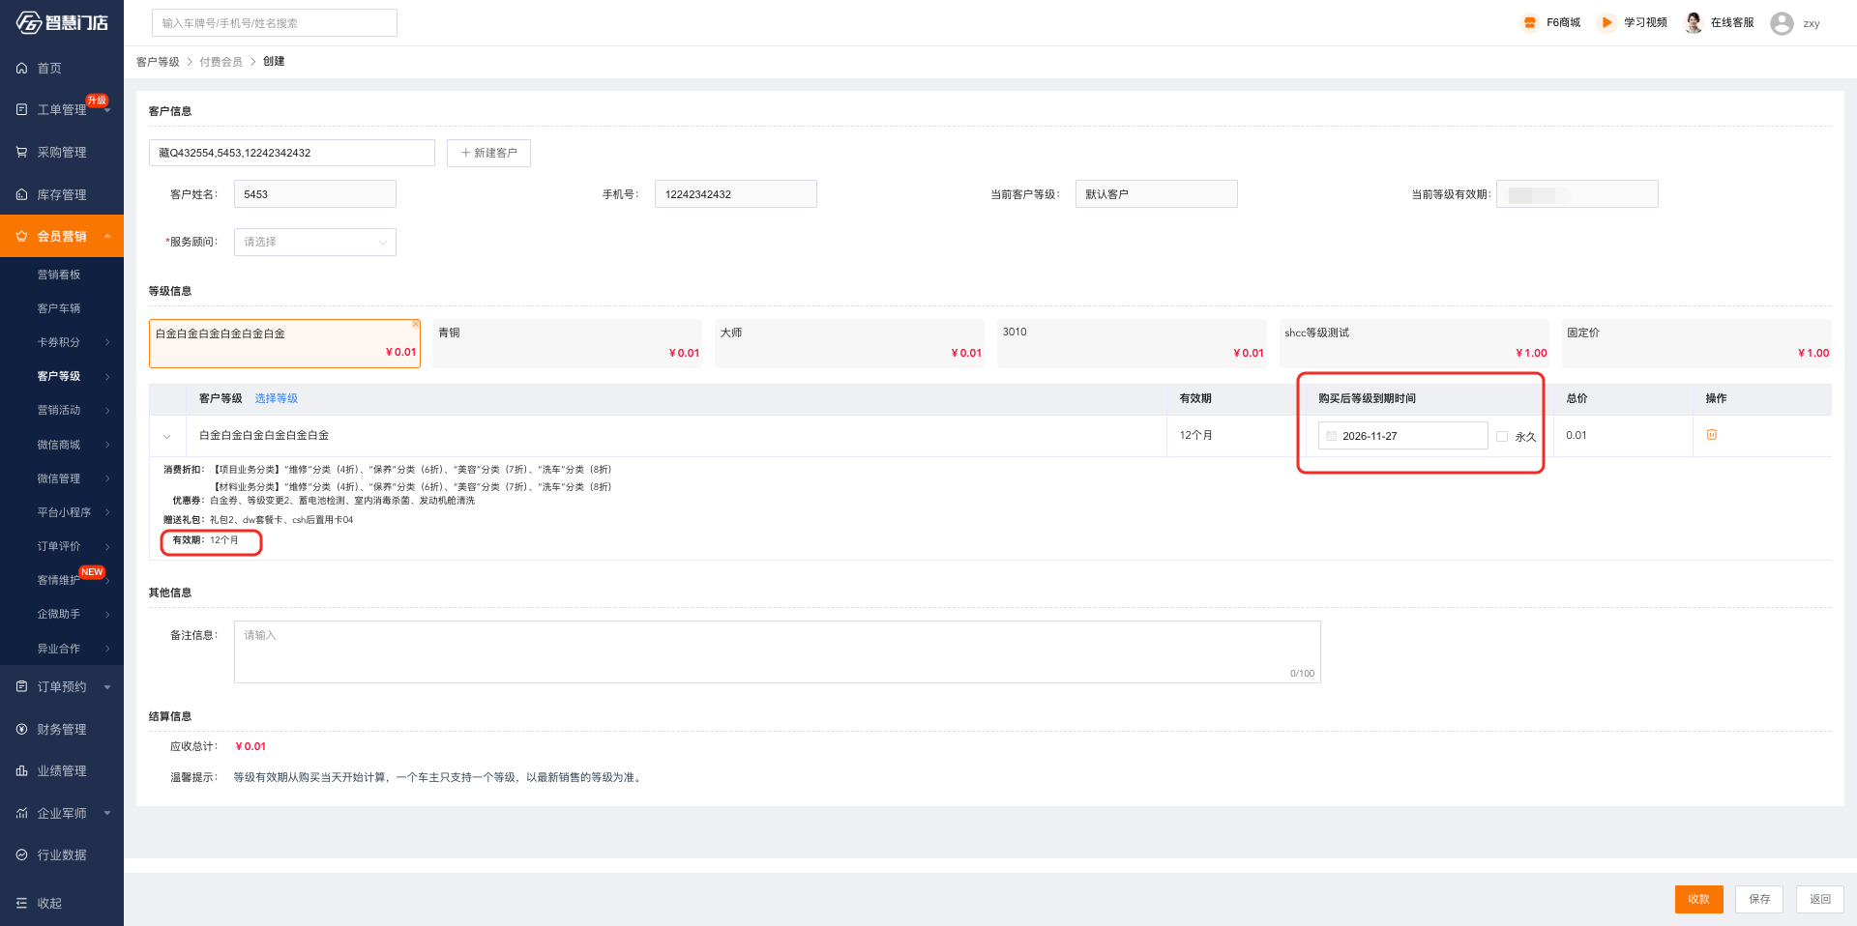Click the 备注信息 text area
1857x926 pixels.
coord(777,651)
